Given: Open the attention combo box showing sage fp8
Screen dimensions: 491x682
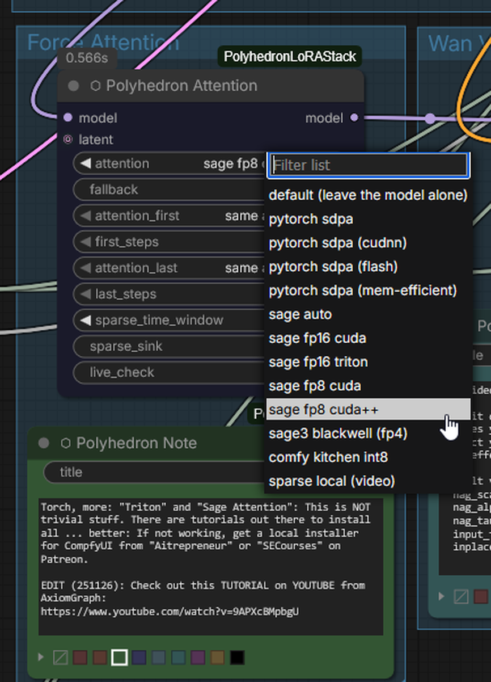Looking at the screenshot, I should tap(170, 163).
